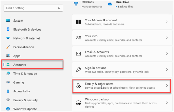
Task: Open the Sign-in options title
Action: [95, 68]
